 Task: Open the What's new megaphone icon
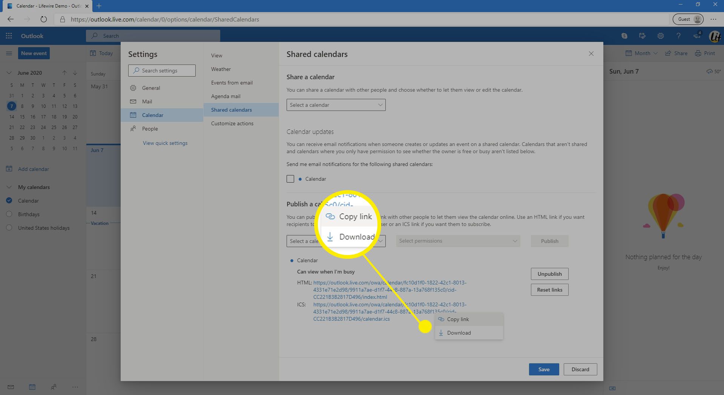(697, 35)
